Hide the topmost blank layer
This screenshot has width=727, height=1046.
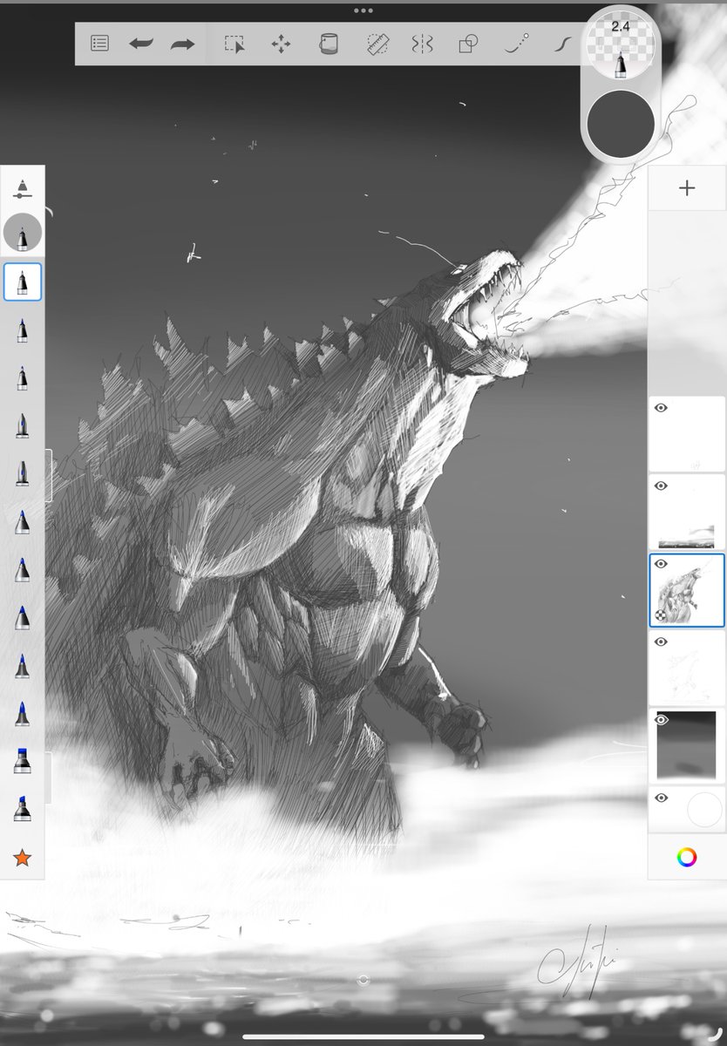point(661,407)
